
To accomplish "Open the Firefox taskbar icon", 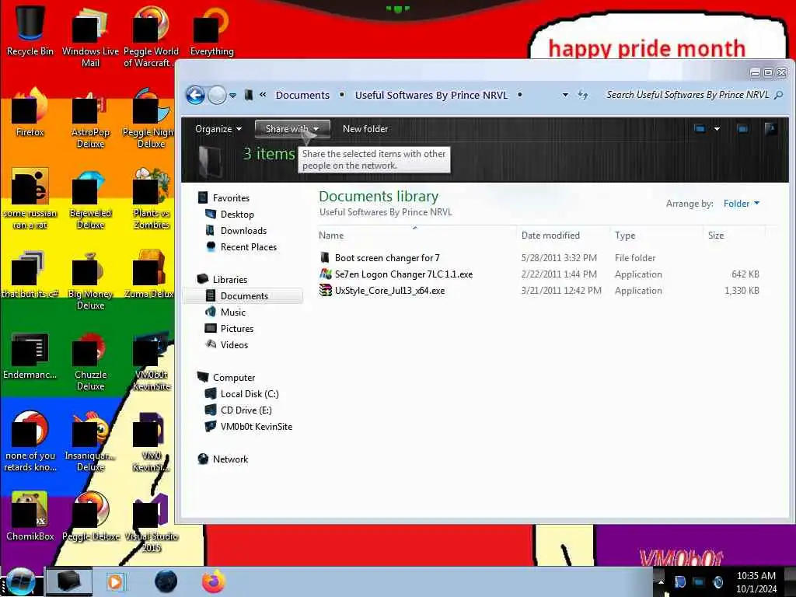I will 214,581.
